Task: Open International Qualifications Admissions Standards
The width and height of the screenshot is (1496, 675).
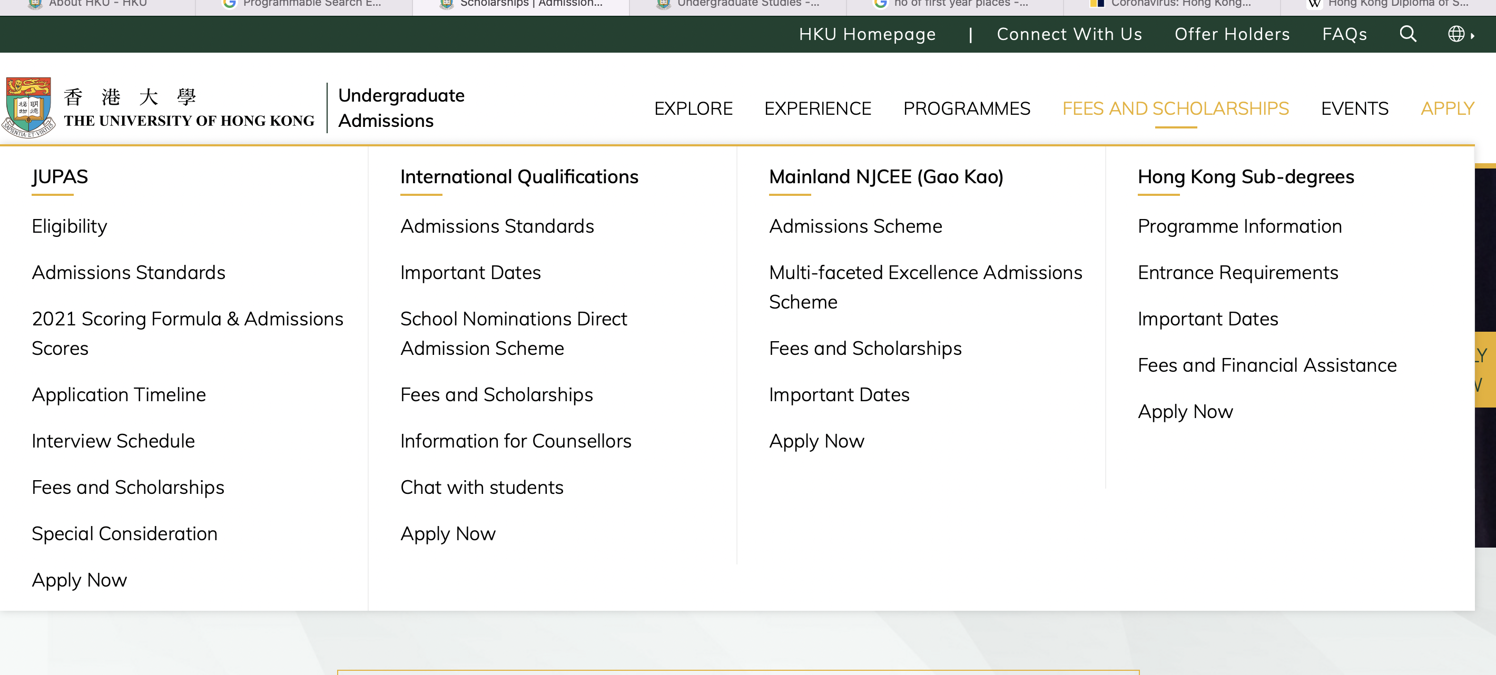Action: pyautogui.click(x=497, y=226)
